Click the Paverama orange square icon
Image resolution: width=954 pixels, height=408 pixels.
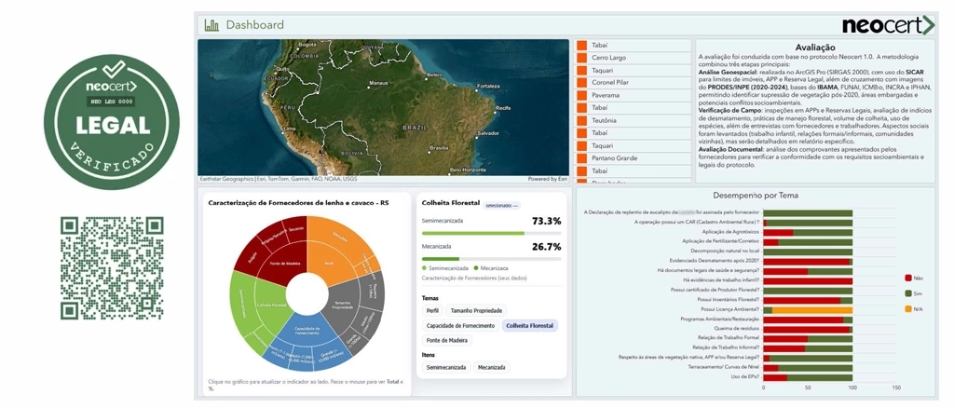[x=580, y=95]
